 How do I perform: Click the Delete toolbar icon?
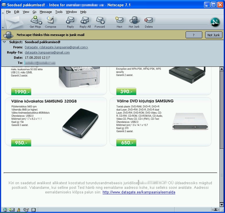coord(149,20)
